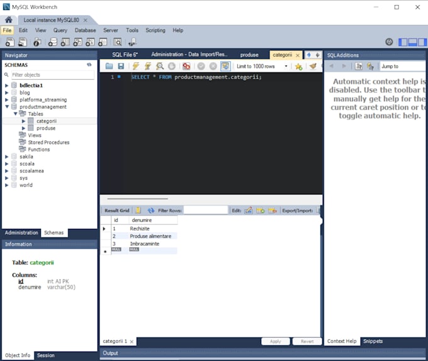The image size is (428, 361).
Task: Toggle autocommit mode button
Action: click(x=225, y=66)
